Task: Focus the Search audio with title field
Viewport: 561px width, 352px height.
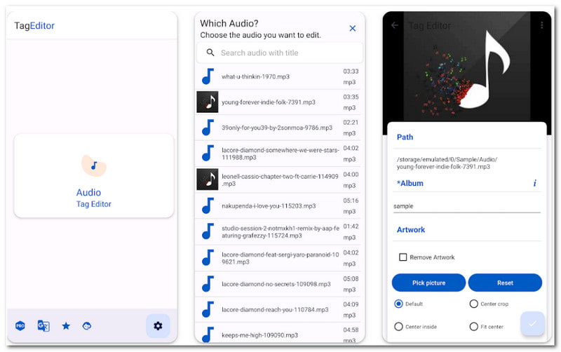Action: [280, 53]
